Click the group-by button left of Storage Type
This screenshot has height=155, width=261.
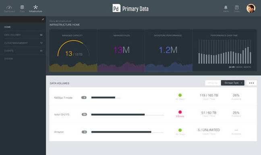click(213, 83)
